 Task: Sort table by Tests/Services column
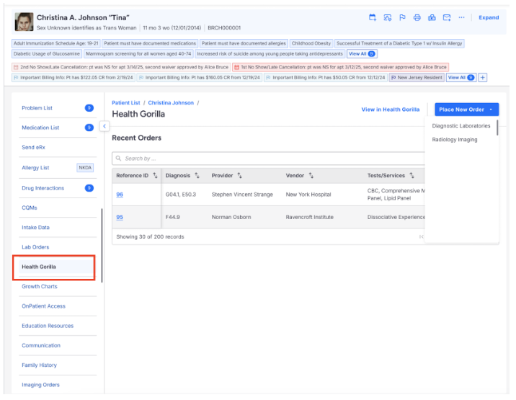412,175
